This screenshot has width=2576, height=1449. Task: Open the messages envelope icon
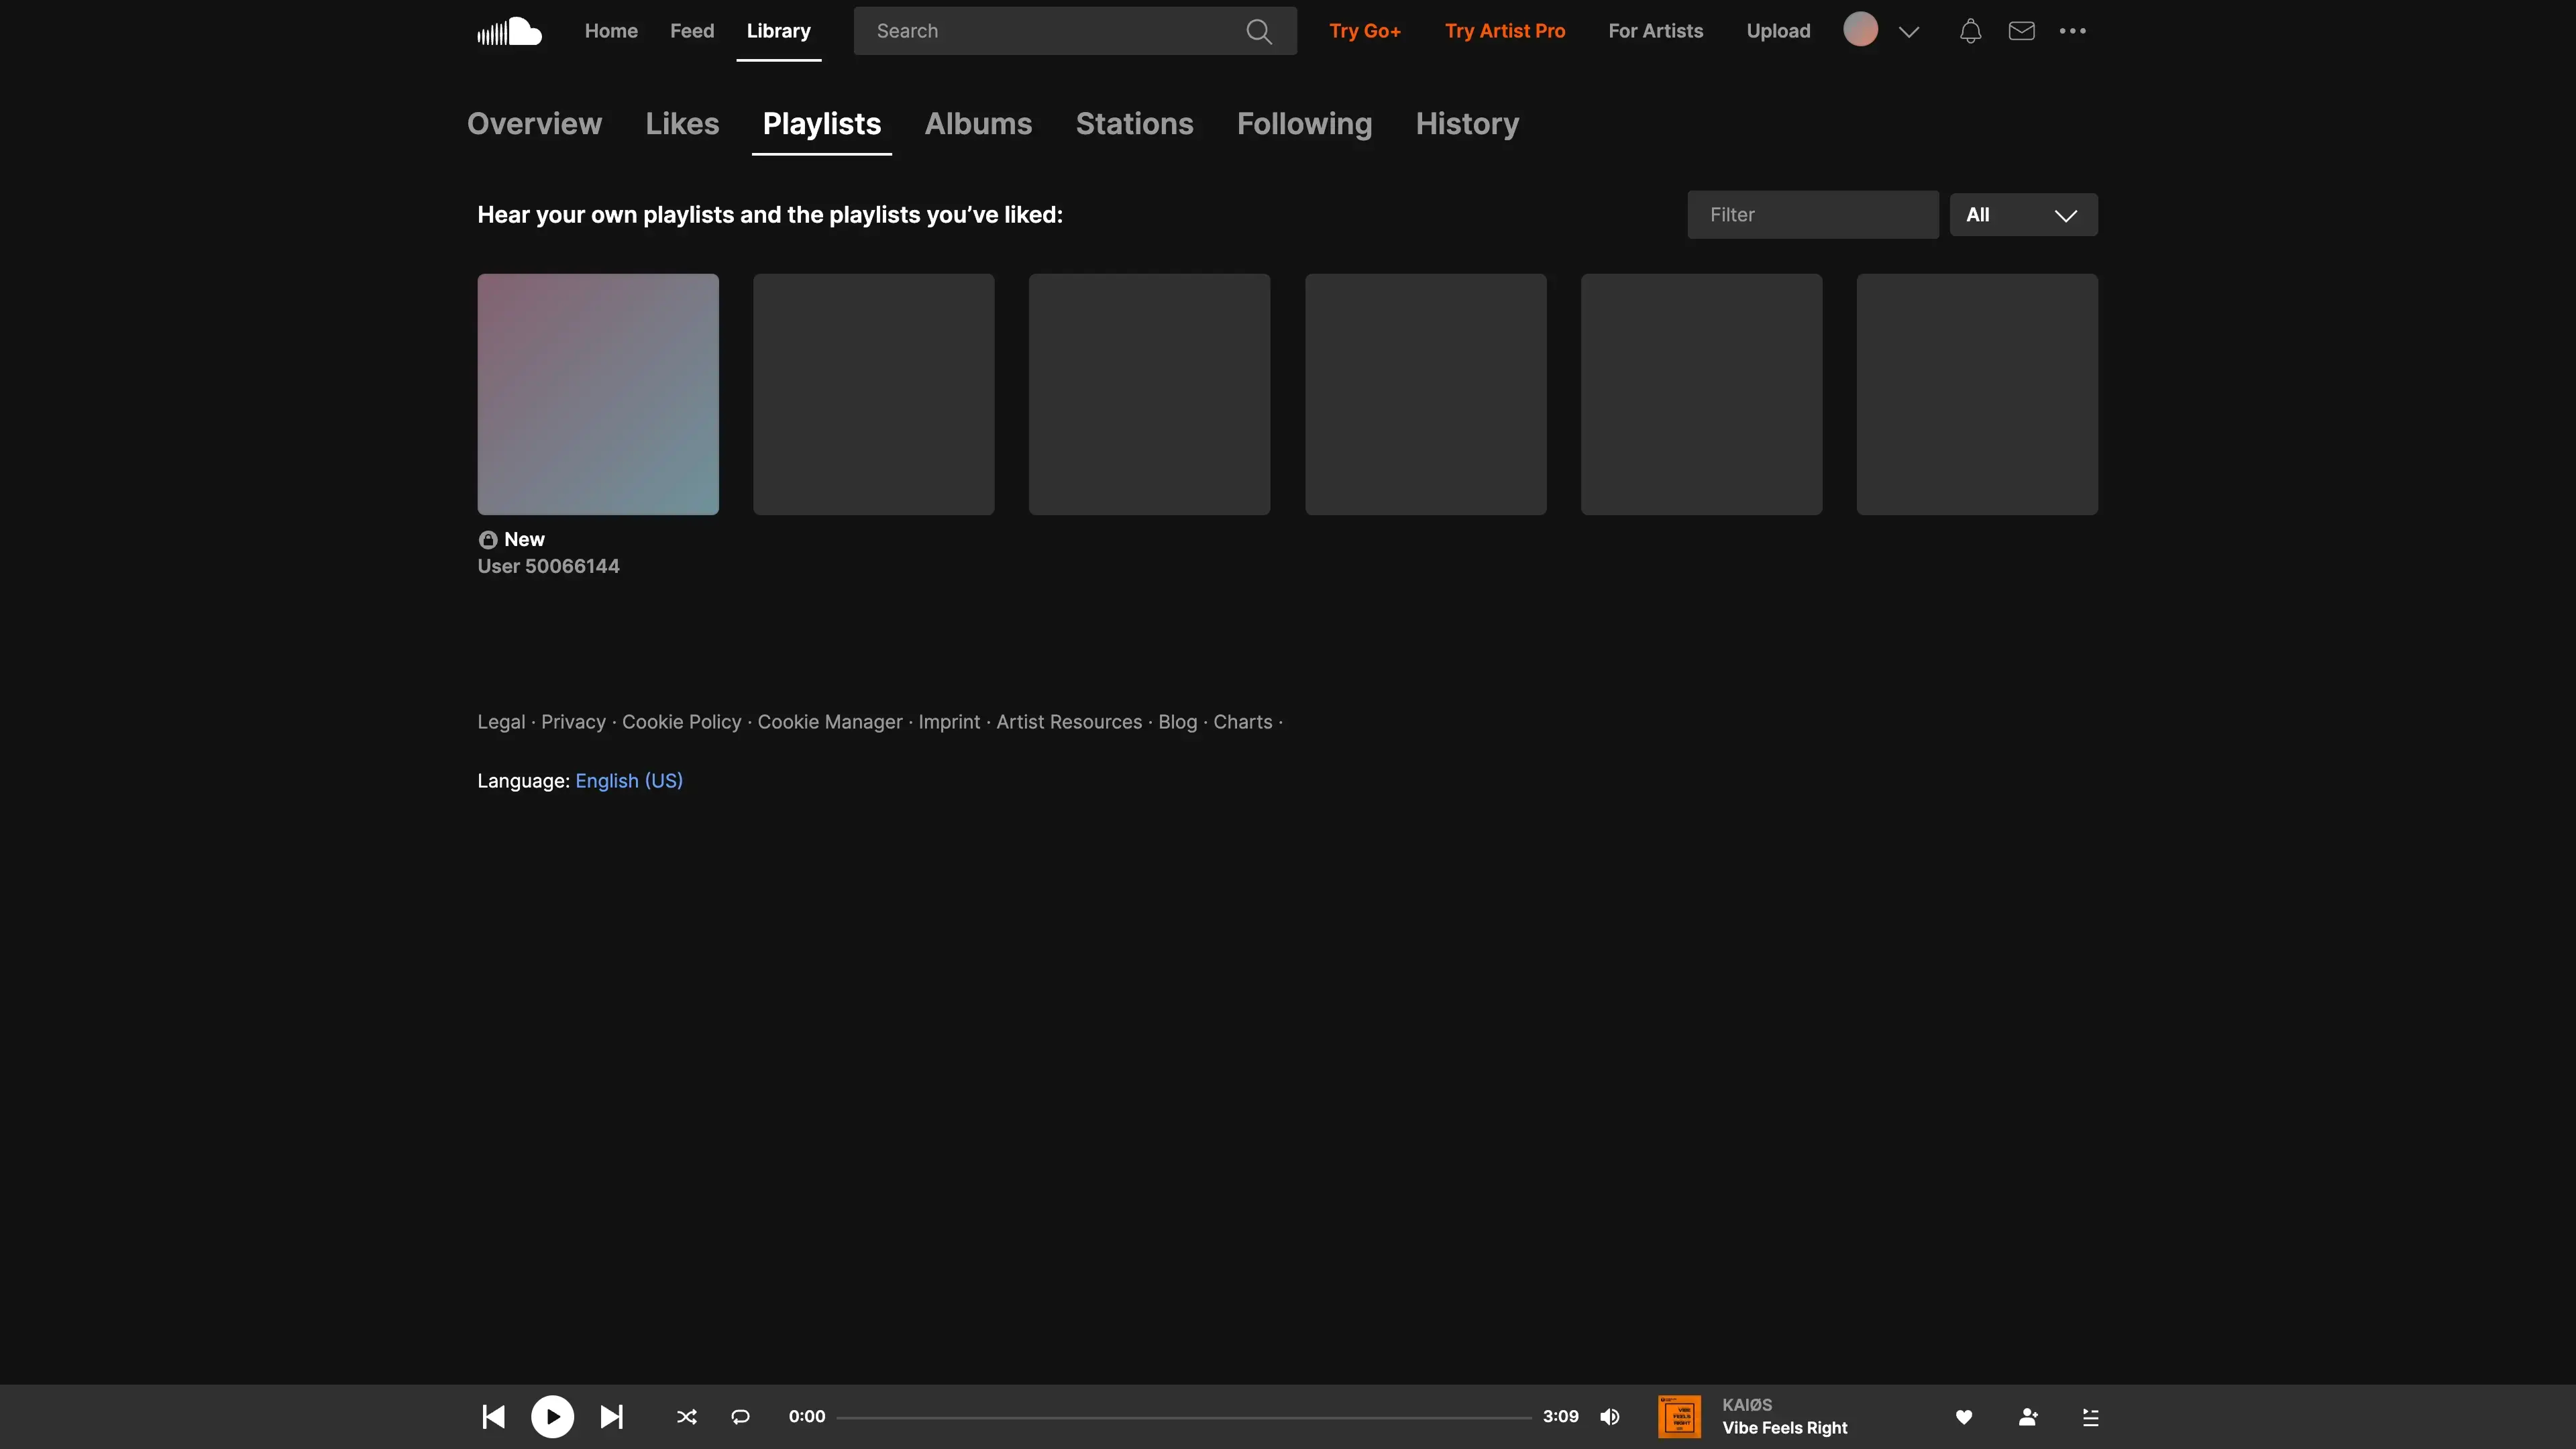coord(2021,31)
